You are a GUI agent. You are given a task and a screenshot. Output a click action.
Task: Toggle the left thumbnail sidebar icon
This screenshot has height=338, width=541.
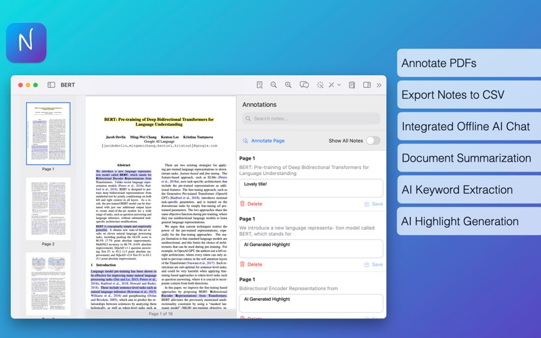point(51,85)
